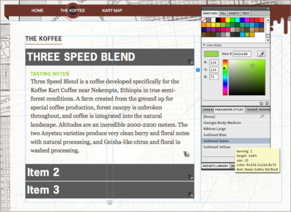Add accordion item with plus icon
291x212 pixels.
(x=110, y=202)
